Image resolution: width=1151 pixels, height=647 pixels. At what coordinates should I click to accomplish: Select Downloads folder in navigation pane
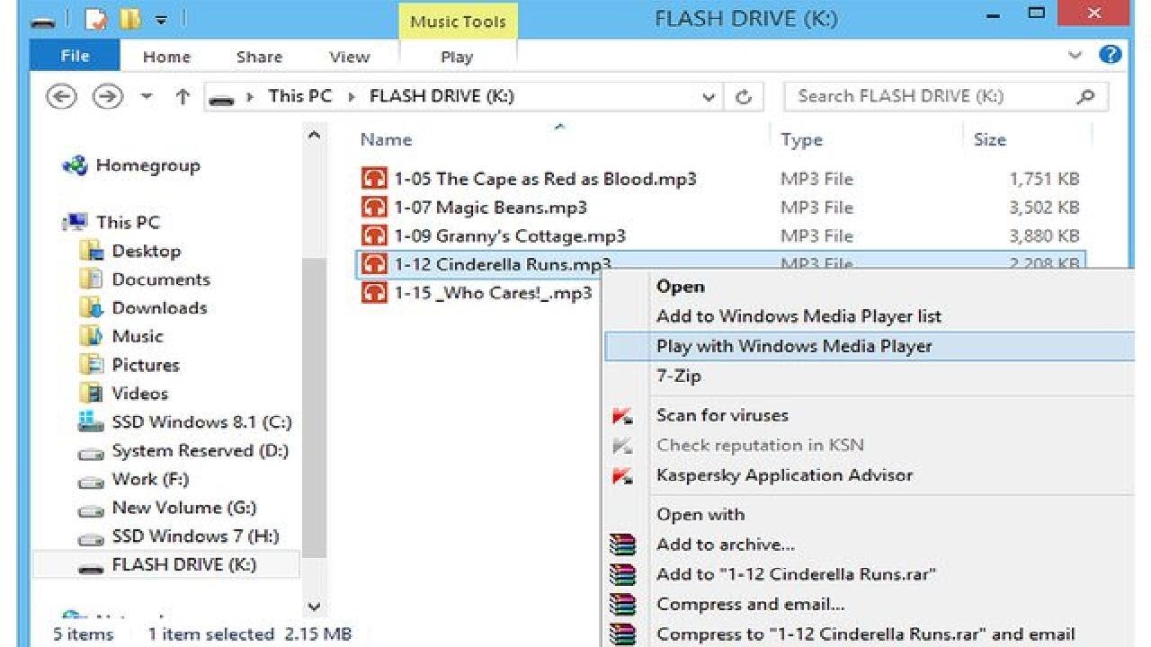(x=159, y=307)
